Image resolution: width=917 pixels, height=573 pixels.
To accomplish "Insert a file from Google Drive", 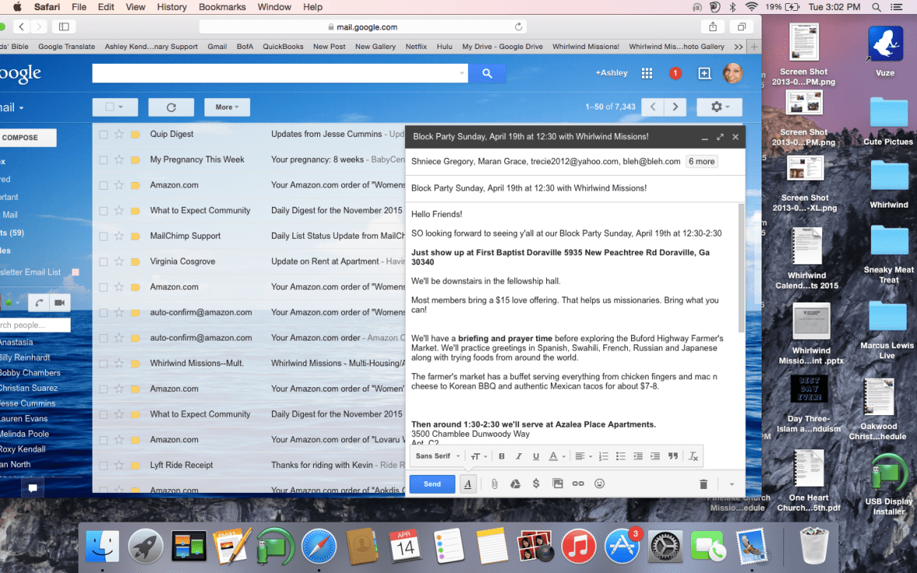I will click(x=515, y=483).
